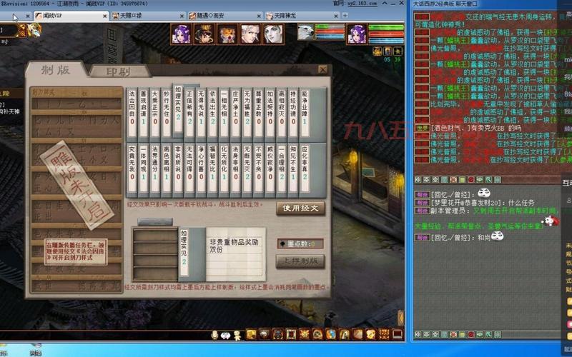This screenshot has height=357, width=572.
Task: Select the 应化非真 scripture slip
Action: [305, 170]
